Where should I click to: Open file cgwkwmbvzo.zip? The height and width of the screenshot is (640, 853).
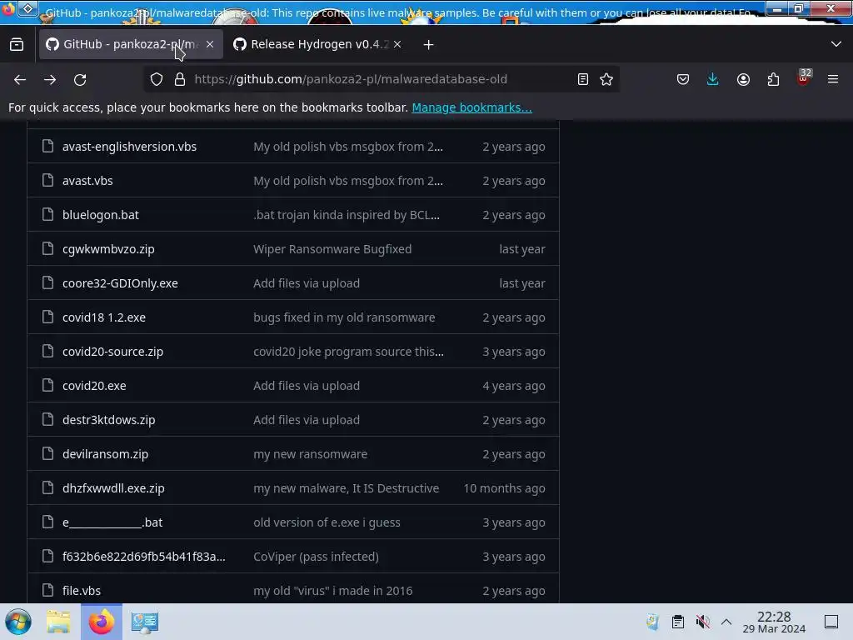[108, 249]
